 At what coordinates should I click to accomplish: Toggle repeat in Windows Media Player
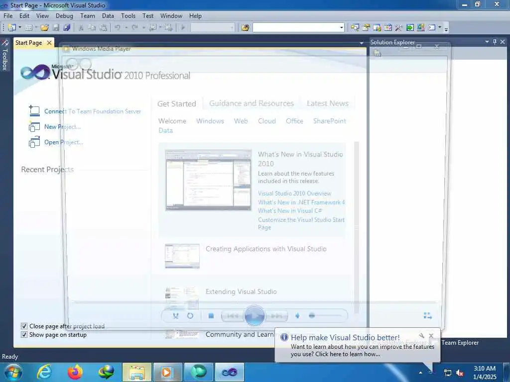coord(190,316)
